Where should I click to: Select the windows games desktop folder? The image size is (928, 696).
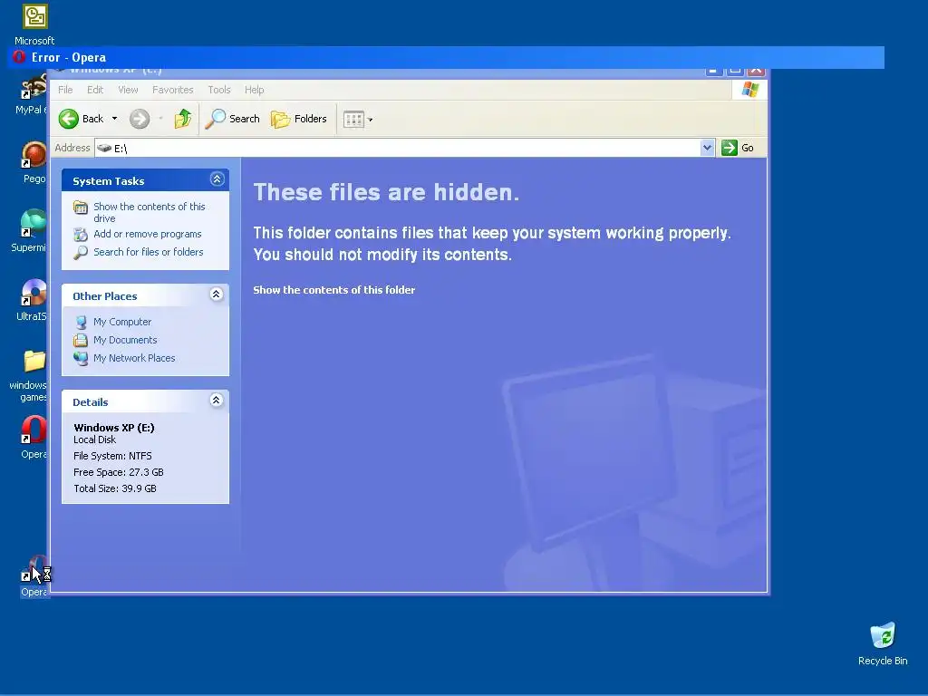tap(28, 375)
